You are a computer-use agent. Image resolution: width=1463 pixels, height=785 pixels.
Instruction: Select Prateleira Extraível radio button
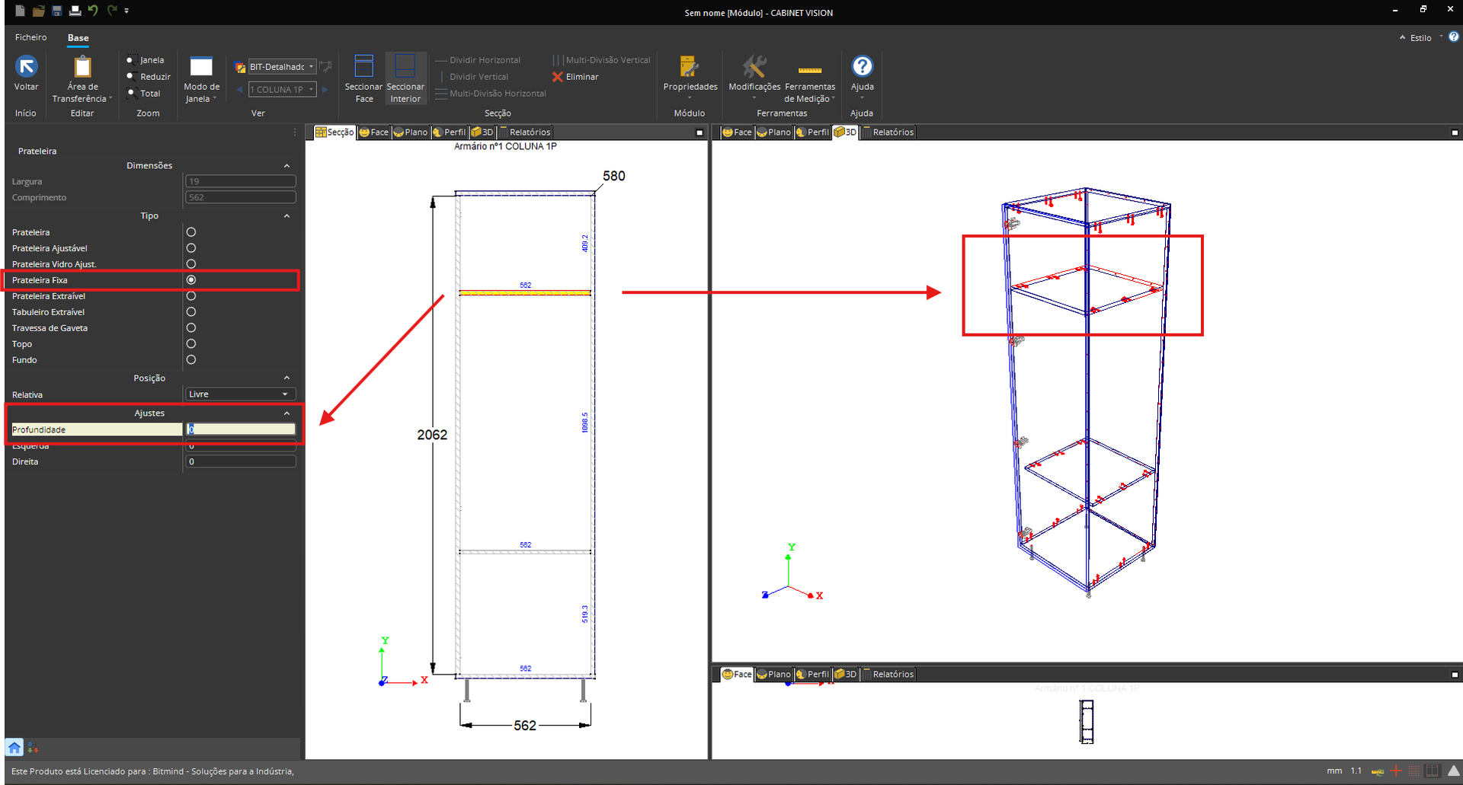coord(191,296)
